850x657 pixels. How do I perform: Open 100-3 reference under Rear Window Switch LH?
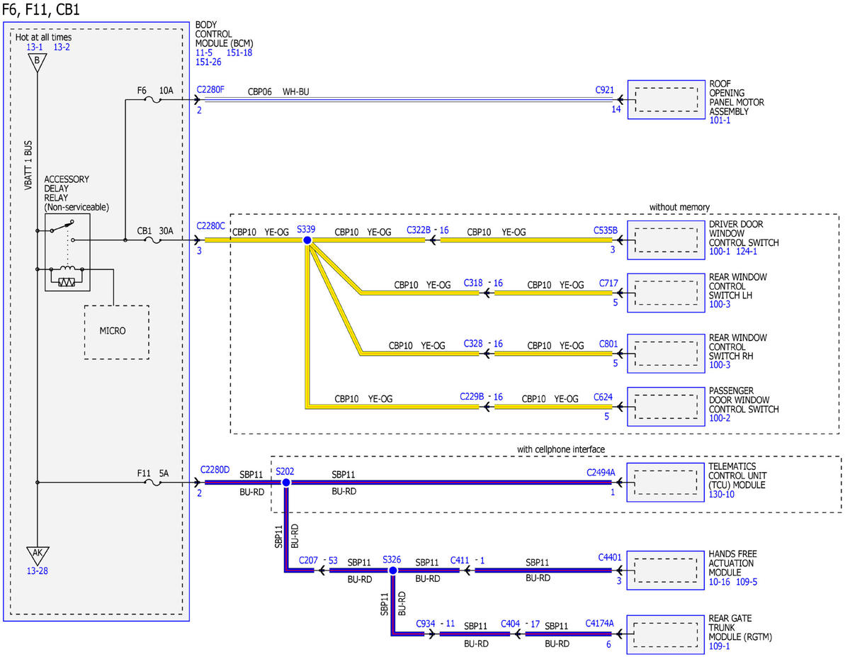click(x=720, y=304)
